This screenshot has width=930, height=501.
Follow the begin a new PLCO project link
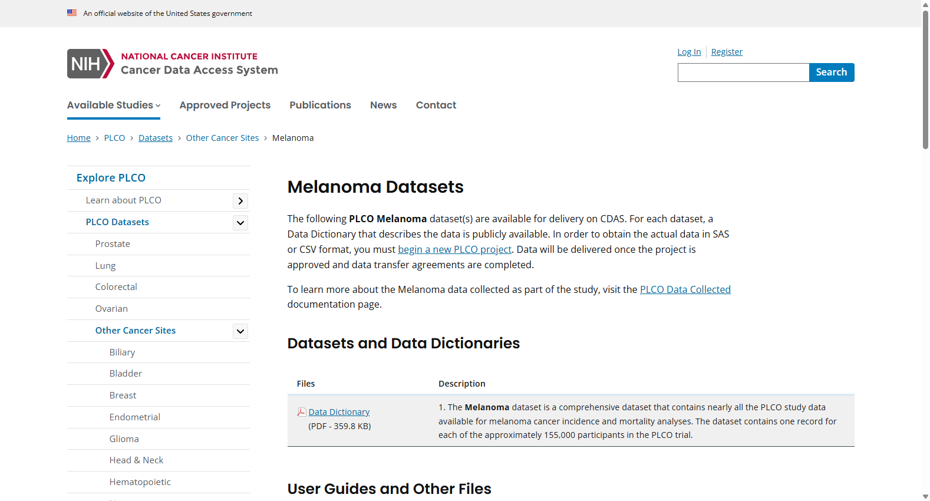click(x=454, y=249)
